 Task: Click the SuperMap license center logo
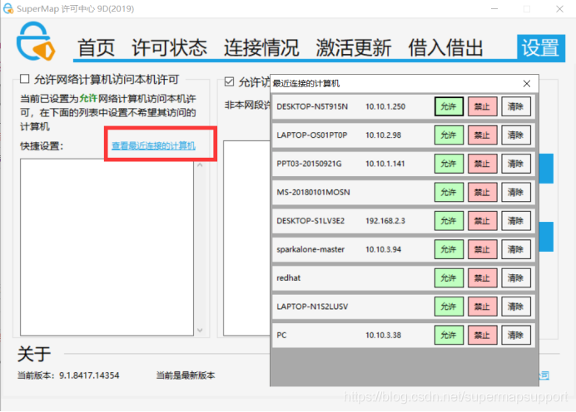(x=36, y=41)
